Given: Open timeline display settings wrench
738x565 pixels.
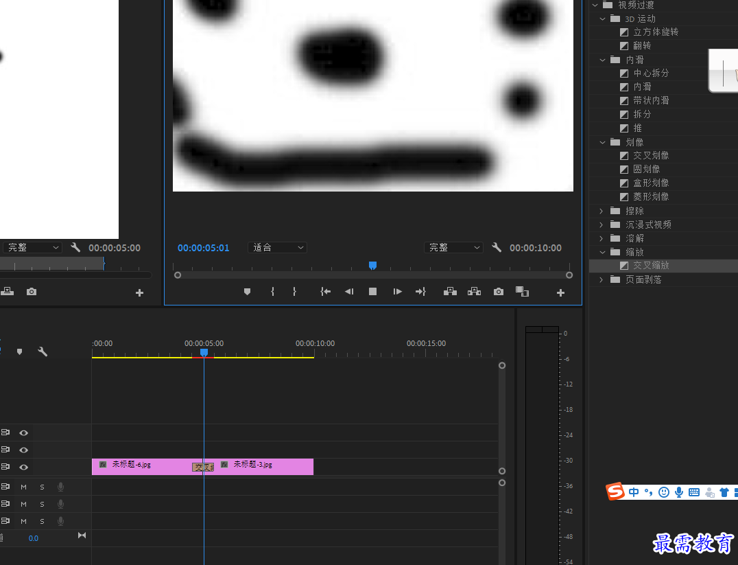Looking at the screenshot, I should point(43,351).
